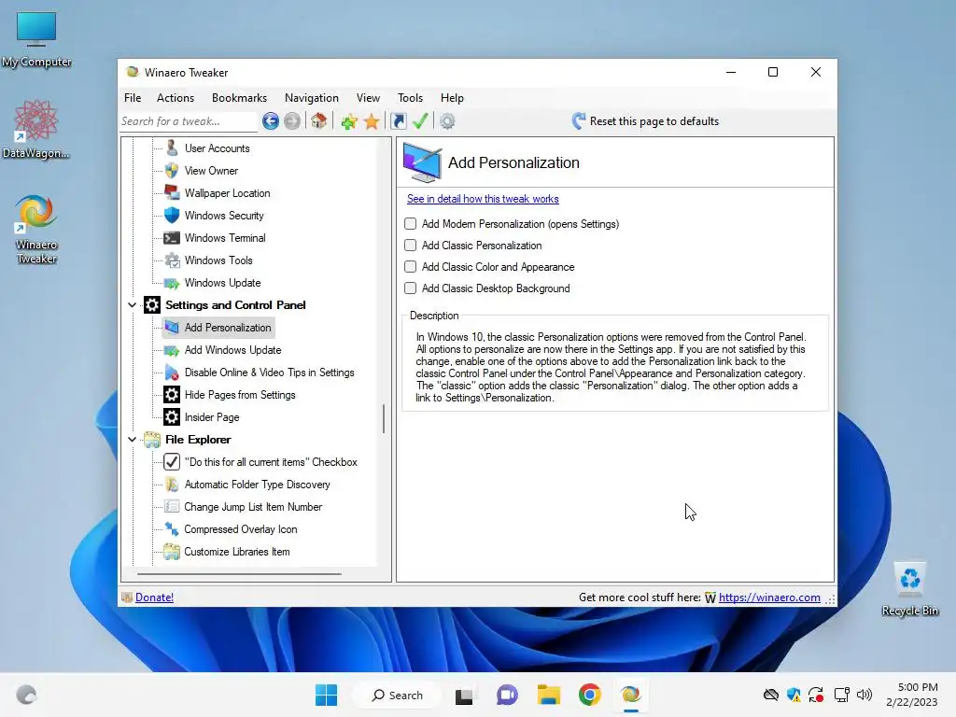Click the User Accounts icon in tree
The width and height of the screenshot is (956, 717).
(x=172, y=148)
